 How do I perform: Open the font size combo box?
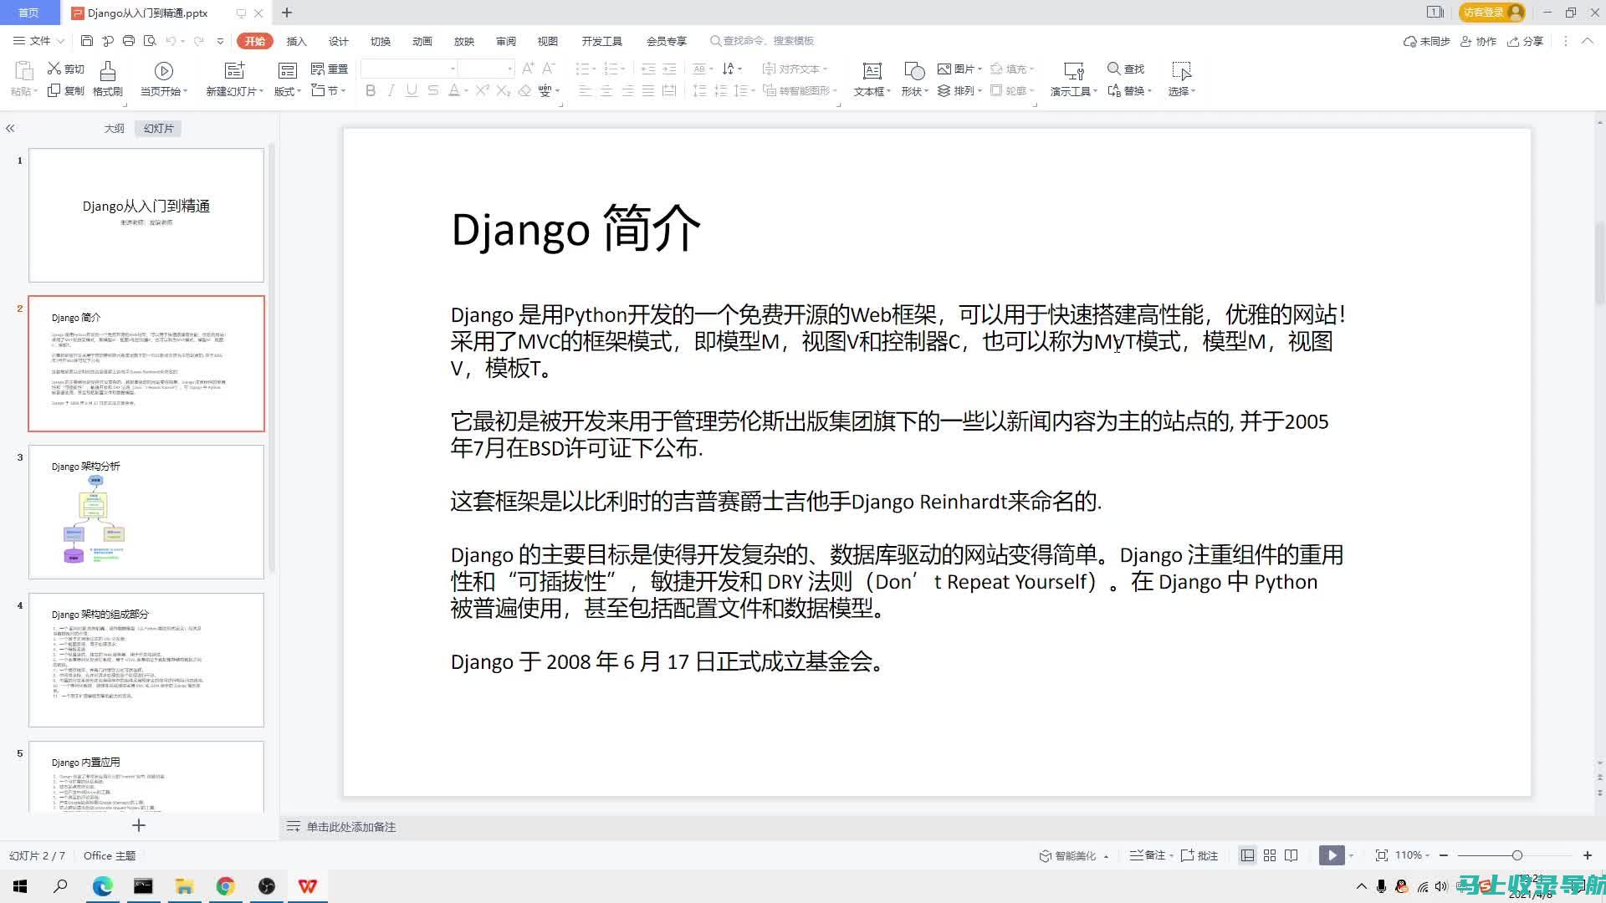click(486, 69)
